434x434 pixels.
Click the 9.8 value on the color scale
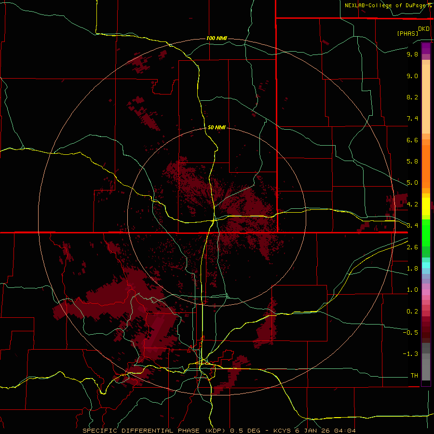click(x=412, y=54)
